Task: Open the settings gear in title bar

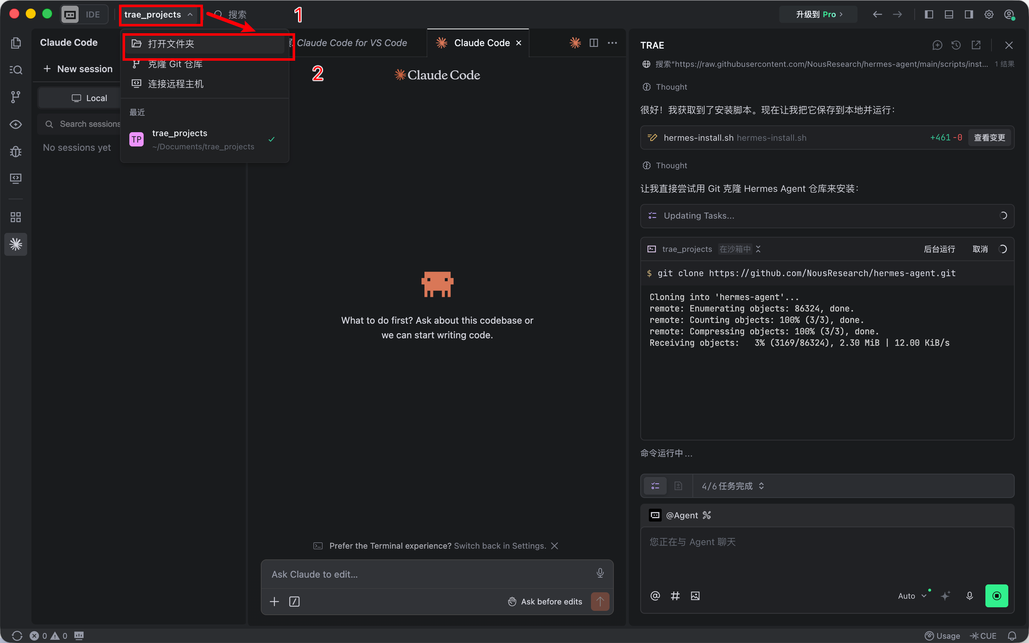Action: (x=989, y=14)
